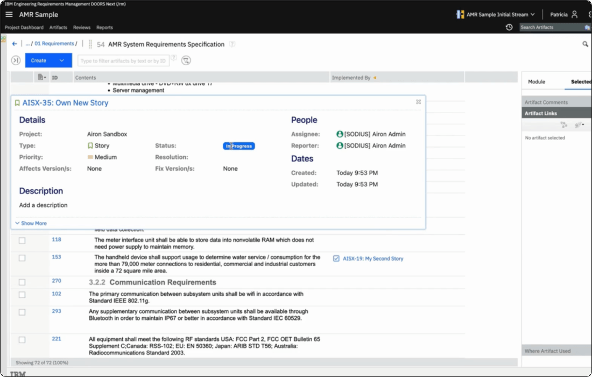Select checkbox for artifact 102
This screenshot has width=592, height=377.
[x=22, y=295]
